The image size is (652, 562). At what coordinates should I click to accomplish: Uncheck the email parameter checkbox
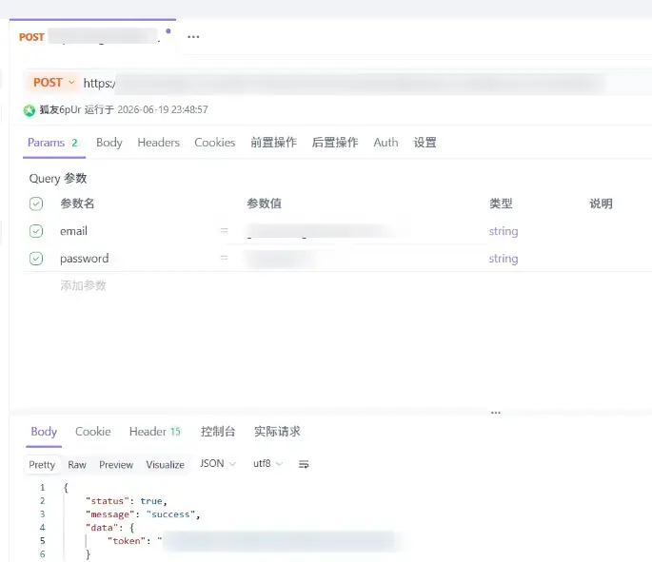point(36,231)
